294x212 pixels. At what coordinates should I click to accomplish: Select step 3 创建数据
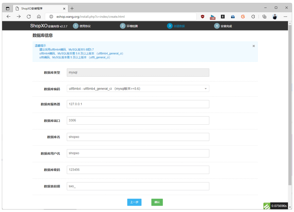(x=176, y=26)
